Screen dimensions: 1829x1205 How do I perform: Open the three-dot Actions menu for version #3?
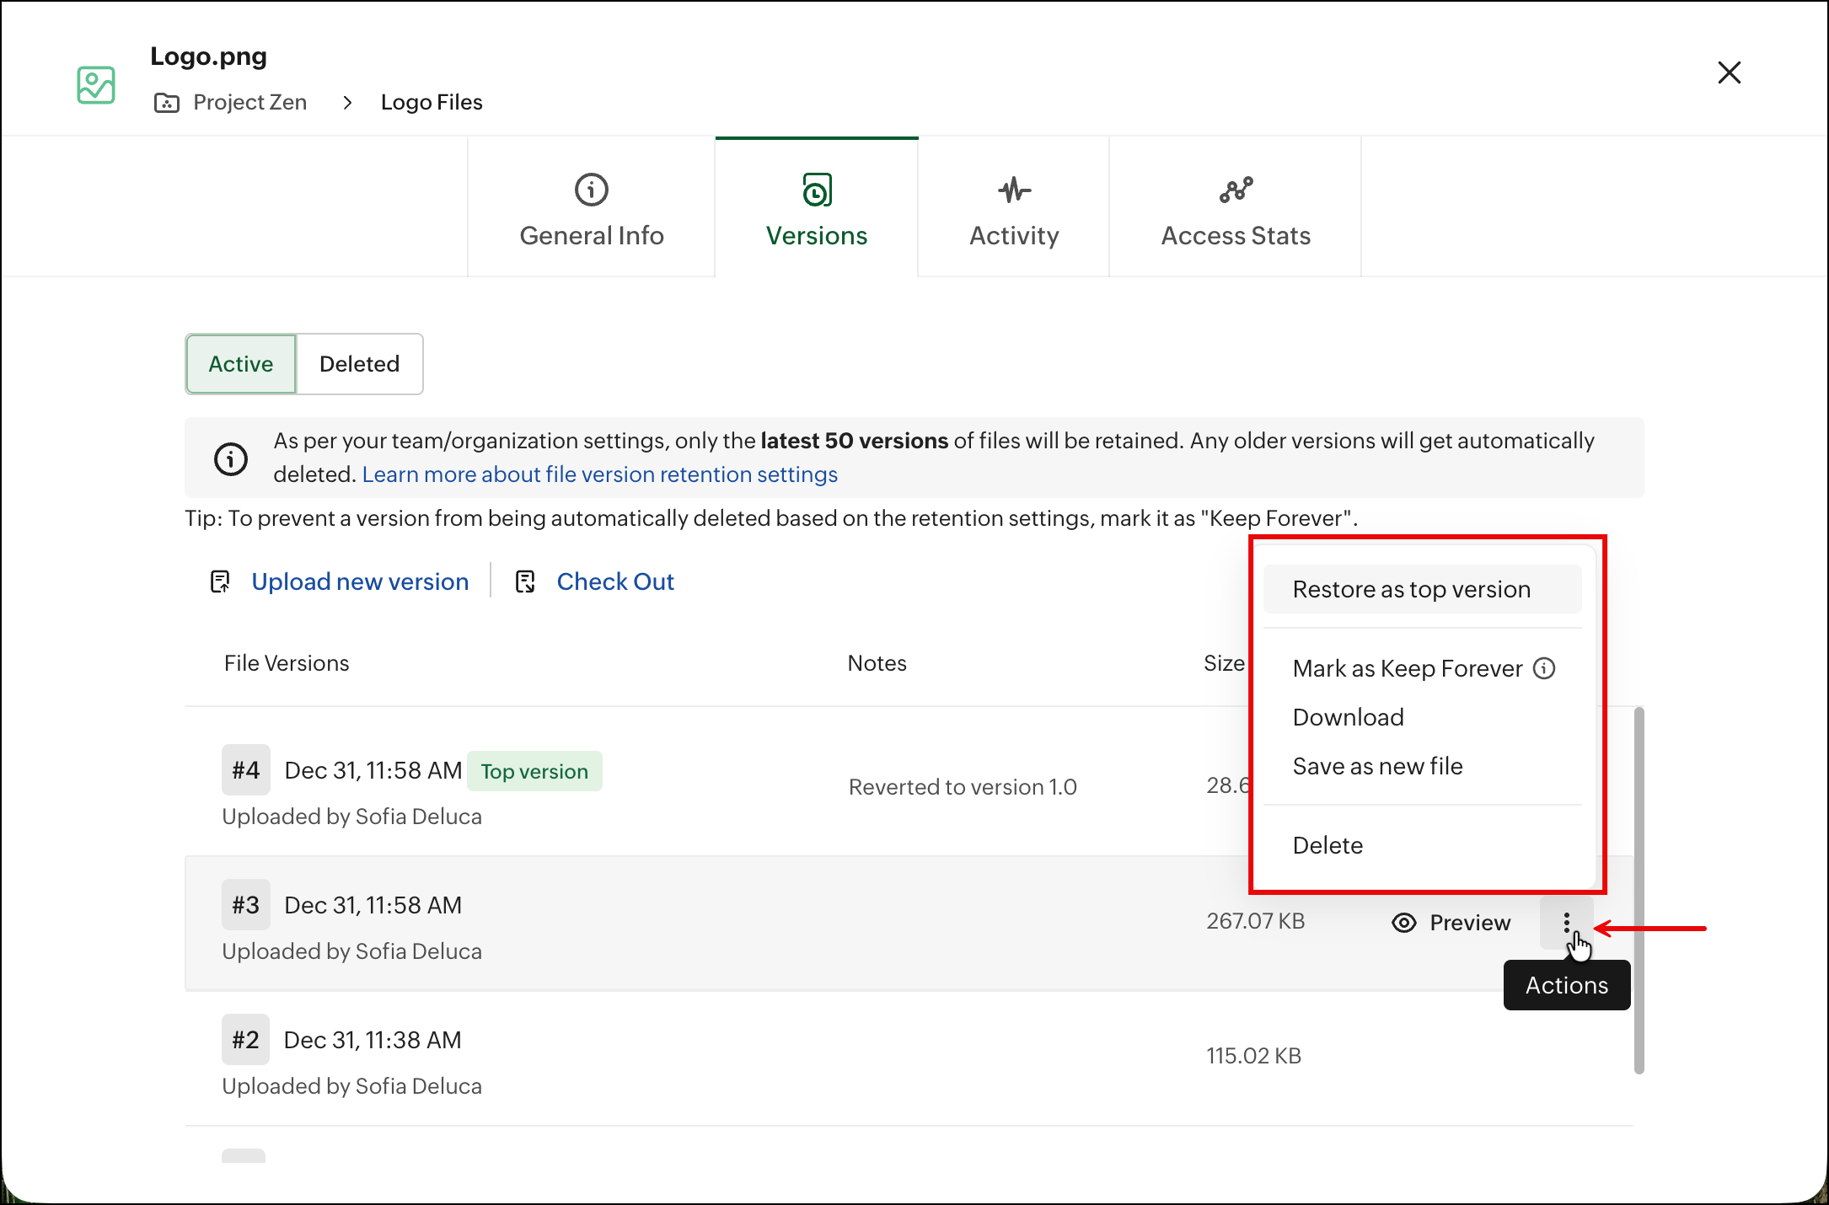point(1566,923)
